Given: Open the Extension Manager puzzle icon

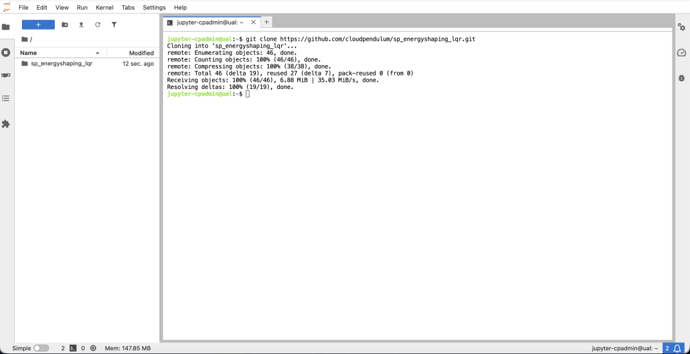Looking at the screenshot, I should click(6, 124).
